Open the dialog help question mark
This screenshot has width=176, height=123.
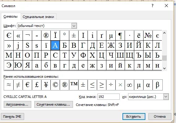coord(152,6)
